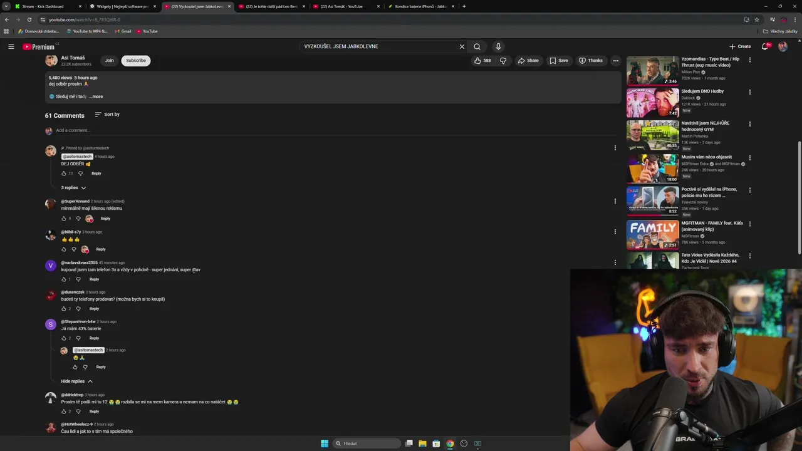Focus the YouTube search box

point(379,46)
